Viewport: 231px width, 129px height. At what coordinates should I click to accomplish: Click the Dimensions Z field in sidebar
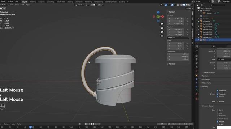178,59
